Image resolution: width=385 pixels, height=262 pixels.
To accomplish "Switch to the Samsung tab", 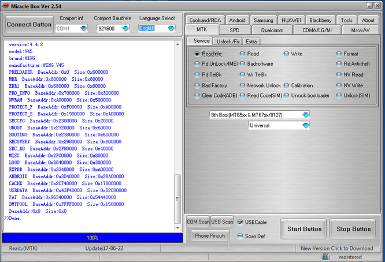I will click(264, 20).
